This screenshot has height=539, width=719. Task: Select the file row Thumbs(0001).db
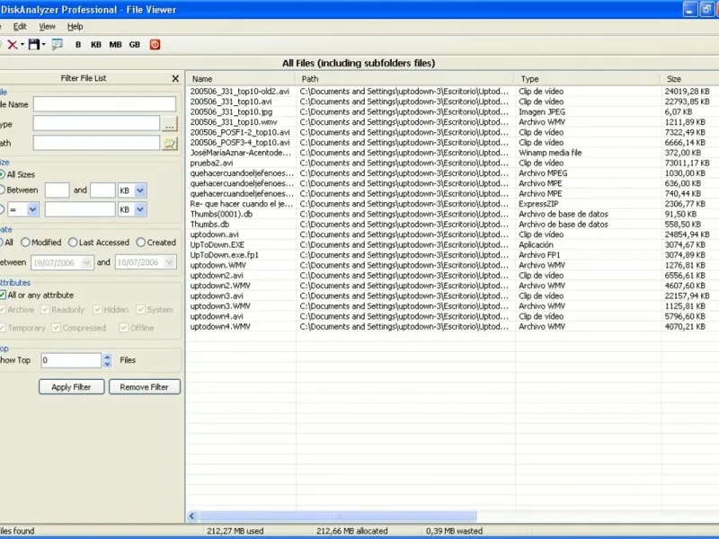coord(453,214)
